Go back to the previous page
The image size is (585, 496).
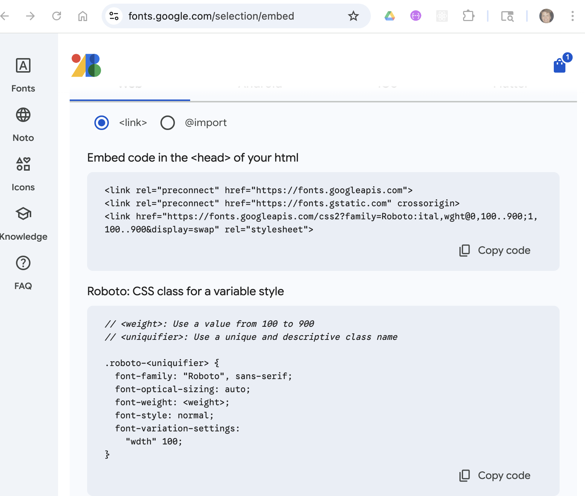coord(5,16)
